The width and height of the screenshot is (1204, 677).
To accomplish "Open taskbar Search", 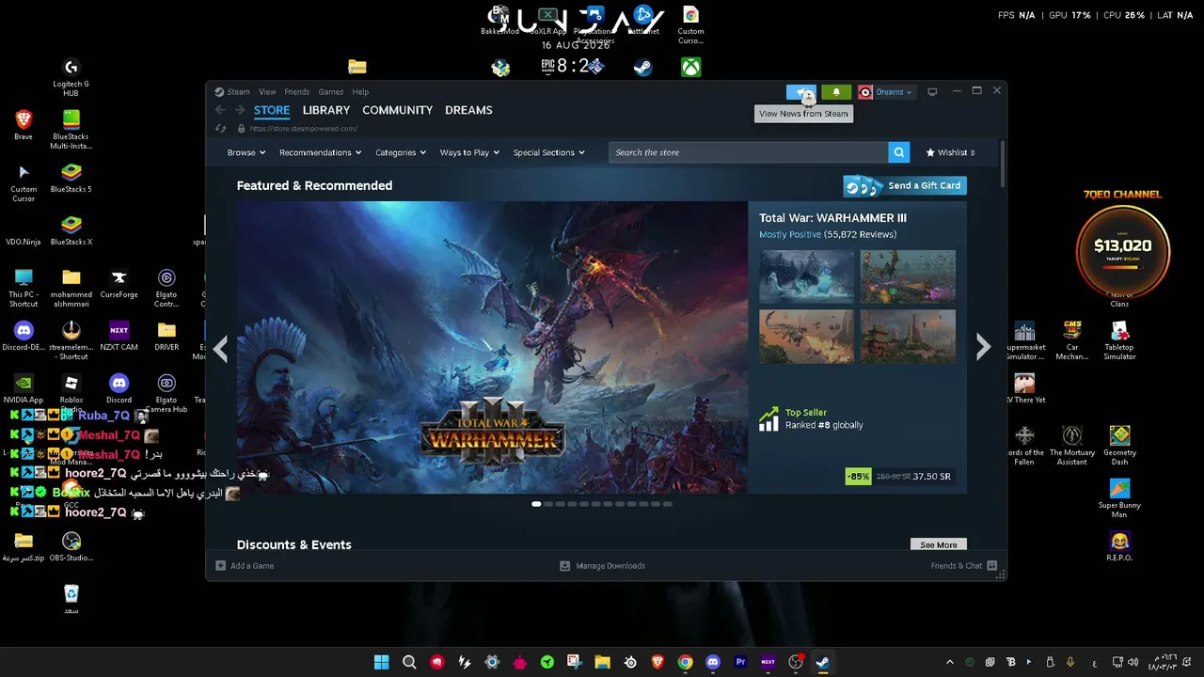I will [x=409, y=662].
